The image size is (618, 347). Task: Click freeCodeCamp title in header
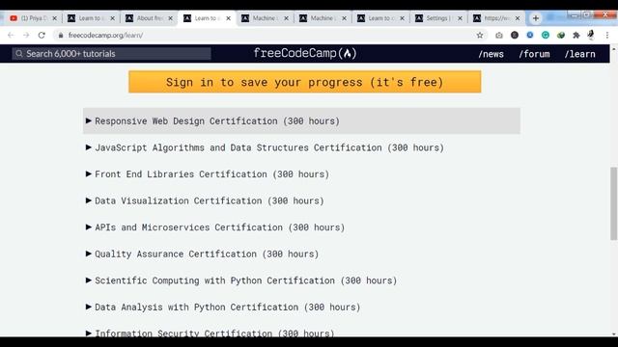point(305,54)
